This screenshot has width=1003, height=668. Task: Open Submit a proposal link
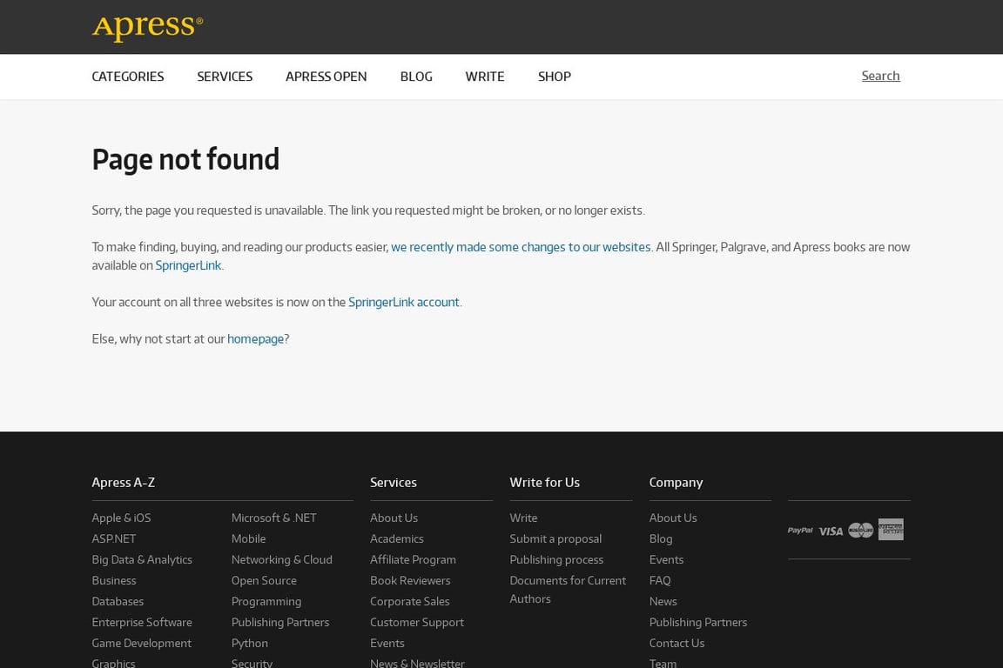coord(555,539)
